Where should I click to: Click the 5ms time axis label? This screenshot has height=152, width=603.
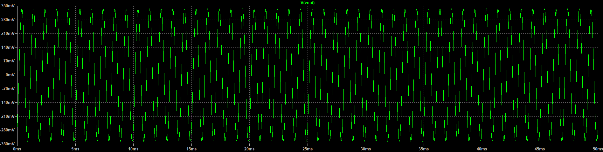[x=75, y=149]
